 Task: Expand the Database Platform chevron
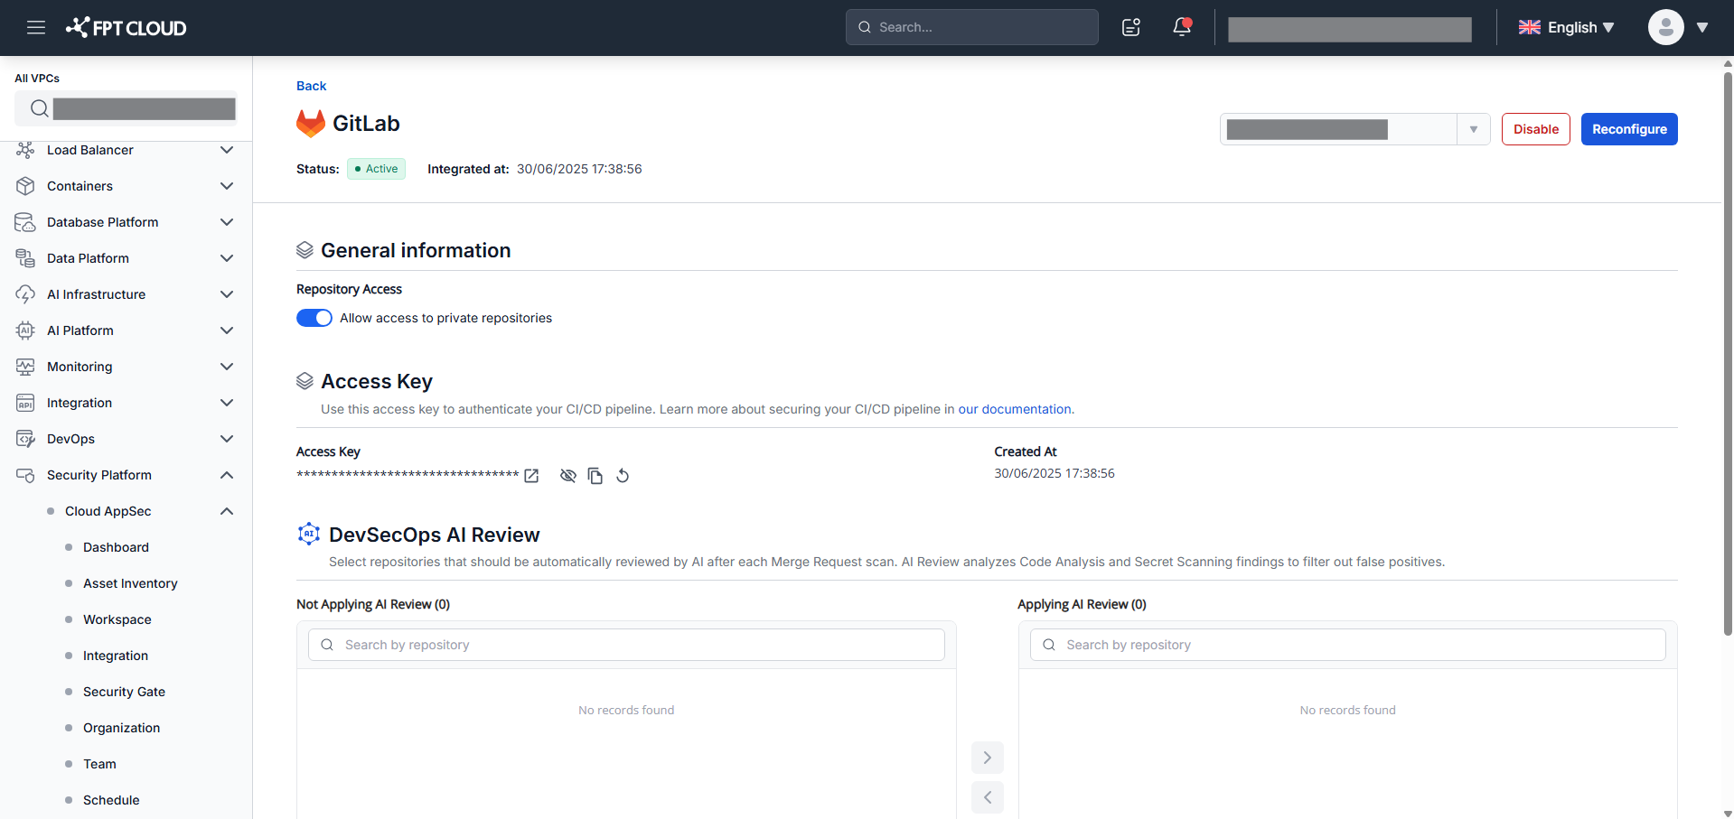(x=227, y=222)
